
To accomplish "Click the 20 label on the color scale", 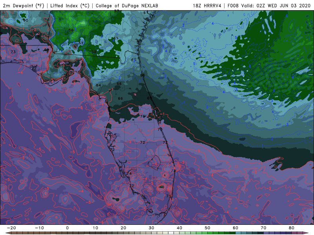I will [x=123, y=228].
